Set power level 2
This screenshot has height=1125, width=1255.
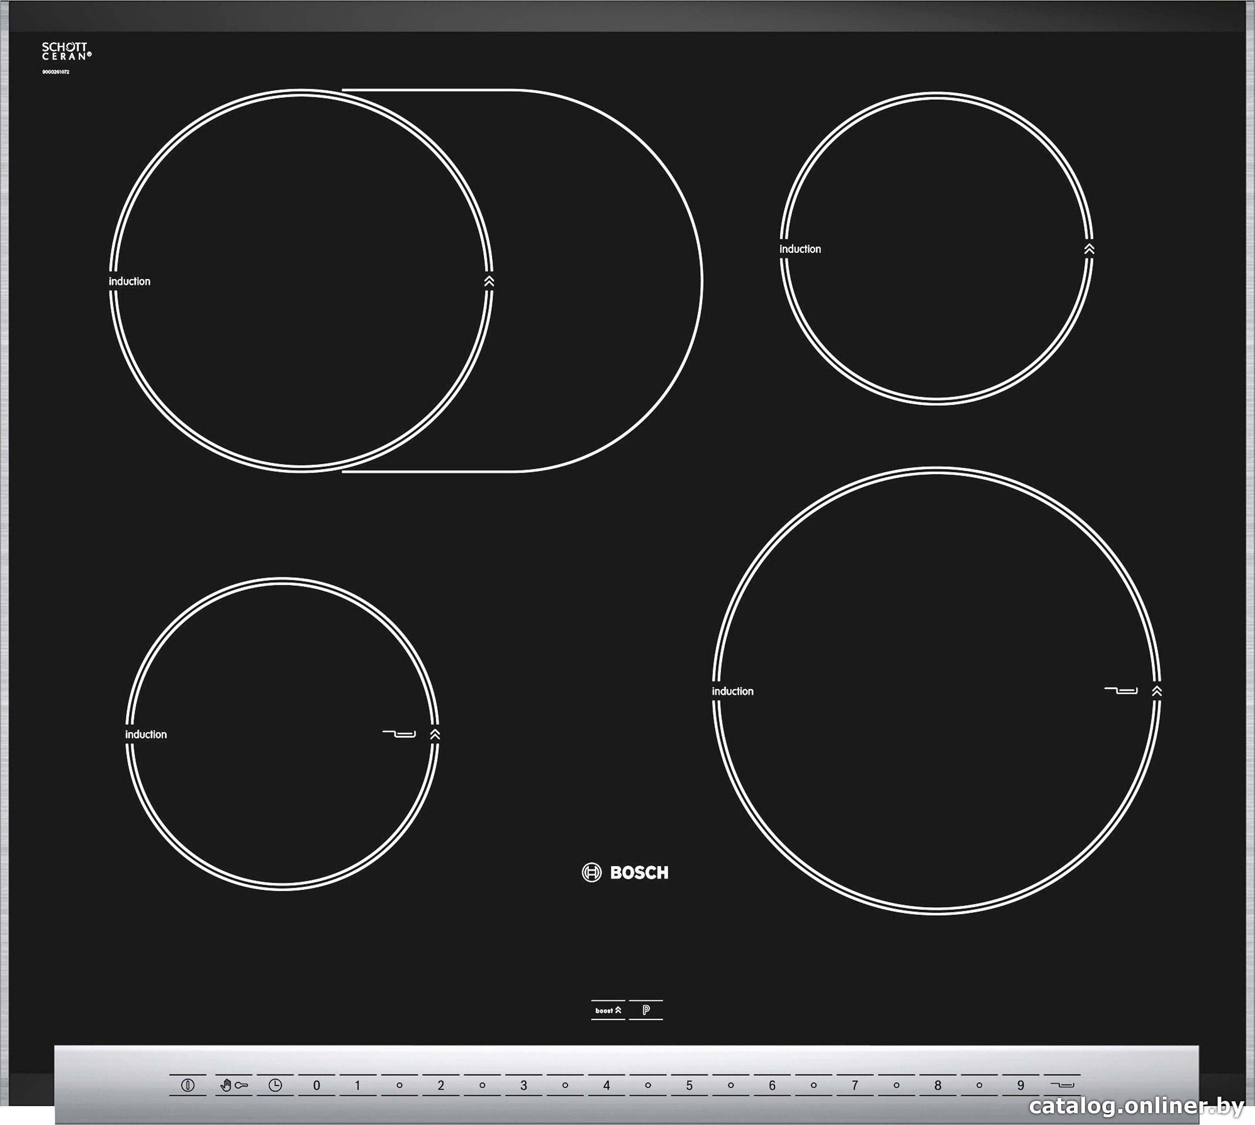[441, 1085]
